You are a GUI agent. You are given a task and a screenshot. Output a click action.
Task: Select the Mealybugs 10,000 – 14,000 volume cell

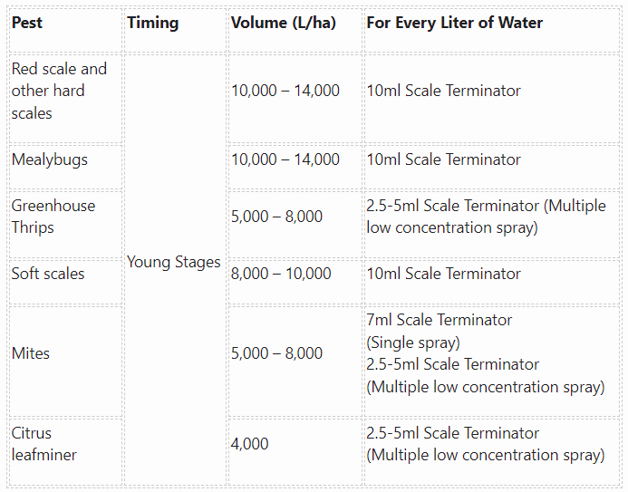pyautogui.click(x=295, y=167)
